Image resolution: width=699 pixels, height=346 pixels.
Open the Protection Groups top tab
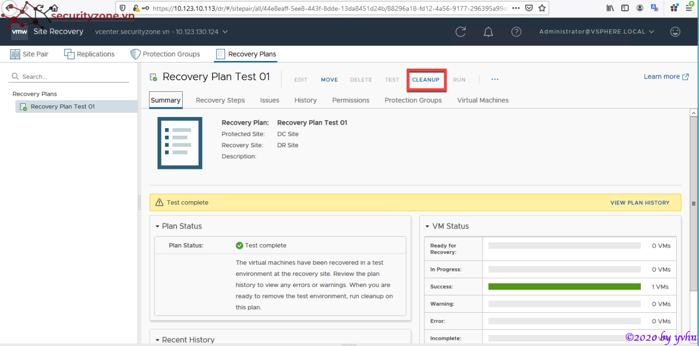click(x=165, y=54)
